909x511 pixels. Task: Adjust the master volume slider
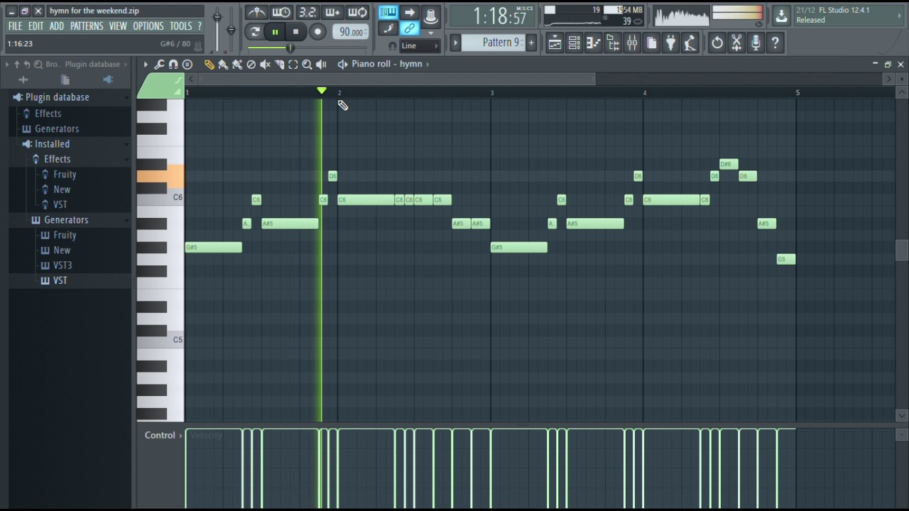(x=217, y=16)
